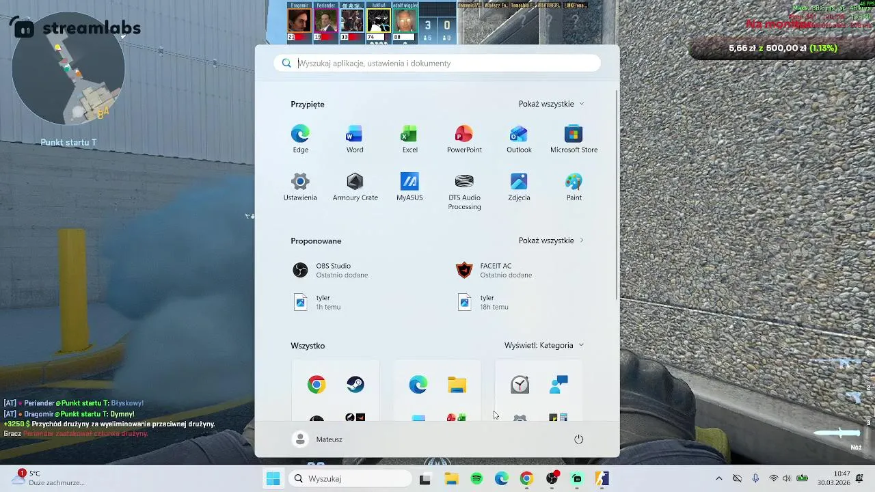
Task: Launch PowerPoint from pinned apps
Action: (464, 139)
